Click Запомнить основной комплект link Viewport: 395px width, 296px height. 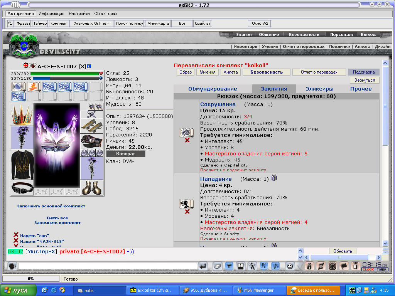(51, 206)
